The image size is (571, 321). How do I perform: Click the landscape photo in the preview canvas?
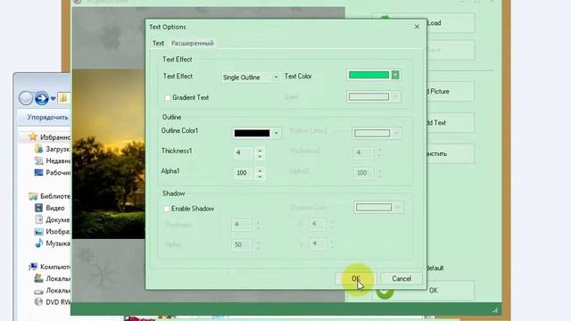tap(108, 154)
